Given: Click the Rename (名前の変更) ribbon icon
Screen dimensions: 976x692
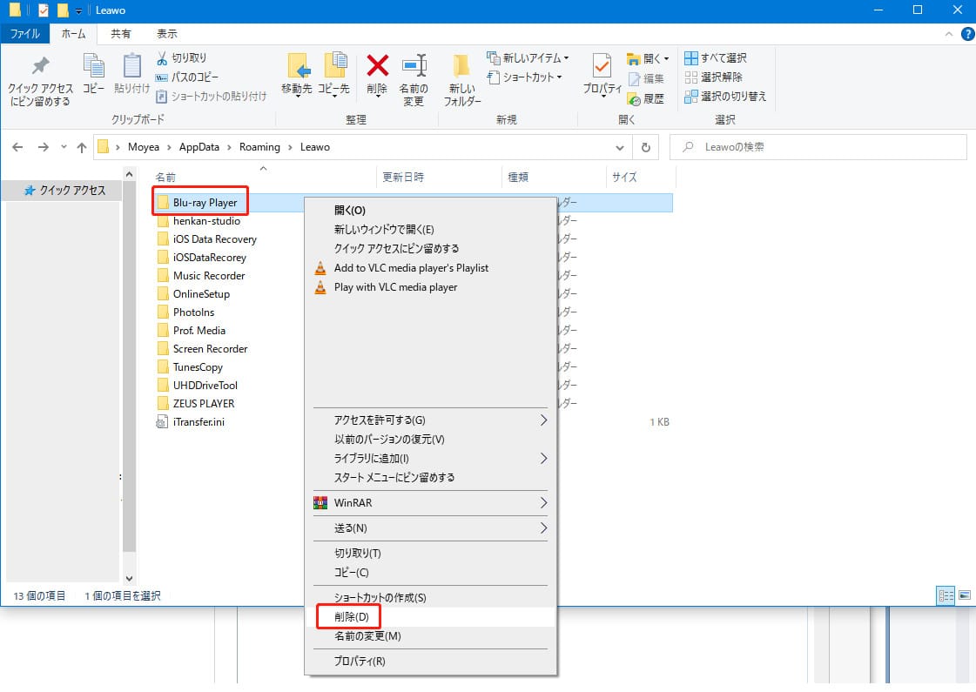Looking at the screenshot, I should (413, 66).
